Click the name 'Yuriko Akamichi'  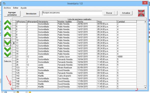click(x=64, y=76)
